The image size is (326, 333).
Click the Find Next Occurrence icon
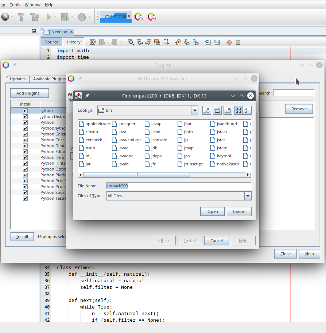pos(148,42)
